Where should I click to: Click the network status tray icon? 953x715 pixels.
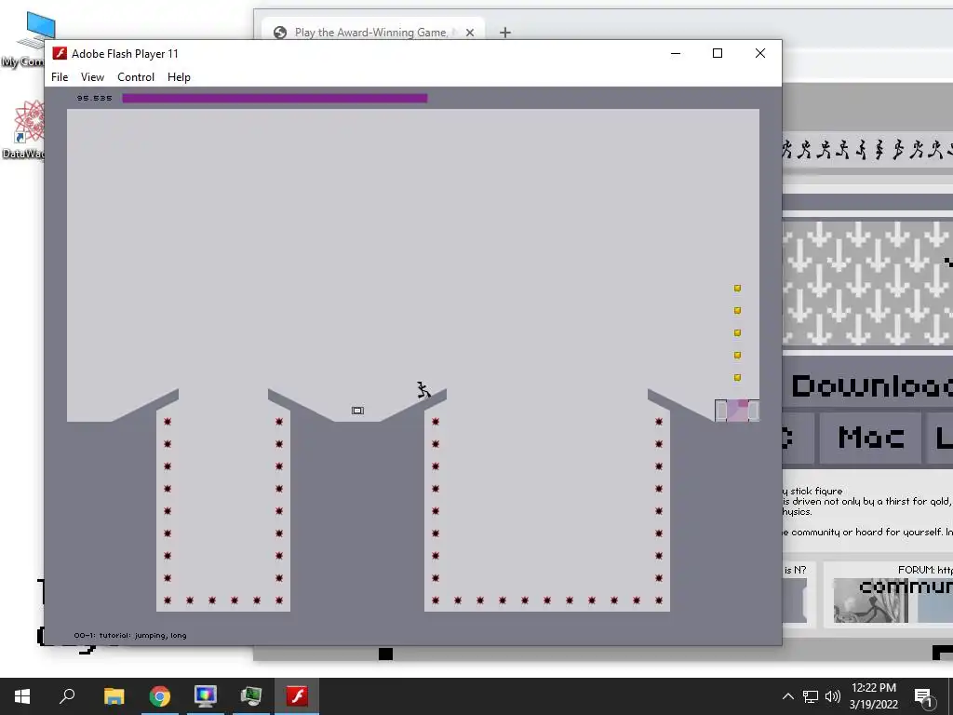[811, 696]
